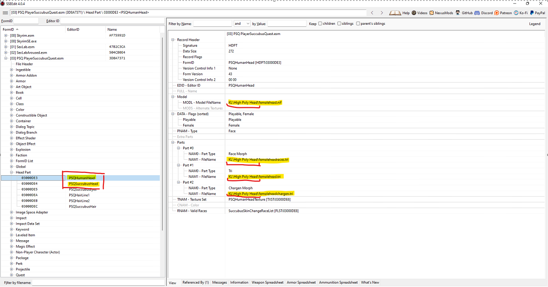This screenshot has width=548, height=287.
Task: Collapse the Parts section
Action: click(x=173, y=142)
